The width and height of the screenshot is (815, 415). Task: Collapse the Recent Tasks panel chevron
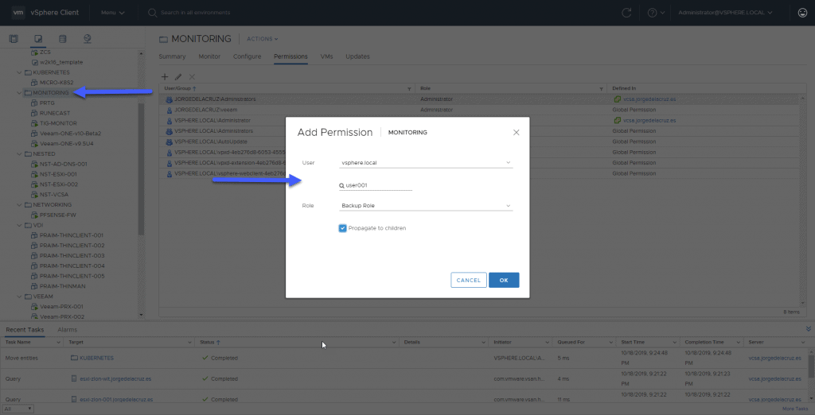tap(809, 329)
